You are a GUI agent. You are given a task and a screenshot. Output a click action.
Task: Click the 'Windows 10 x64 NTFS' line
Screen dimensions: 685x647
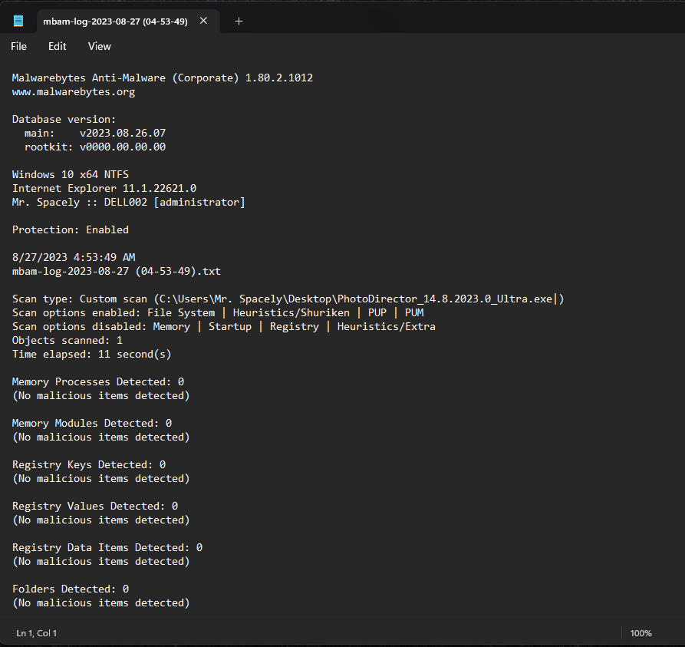pos(71,174)
